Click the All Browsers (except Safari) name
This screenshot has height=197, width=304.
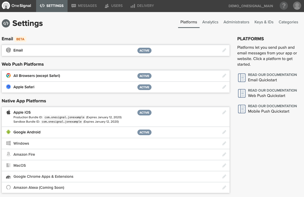tap(37, 76)
